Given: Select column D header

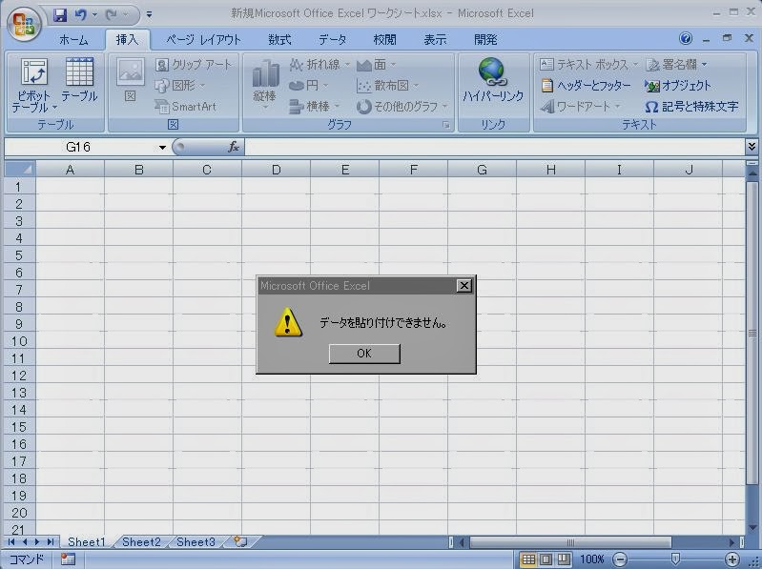Looking at the screenshot, I should pos(276,170).
